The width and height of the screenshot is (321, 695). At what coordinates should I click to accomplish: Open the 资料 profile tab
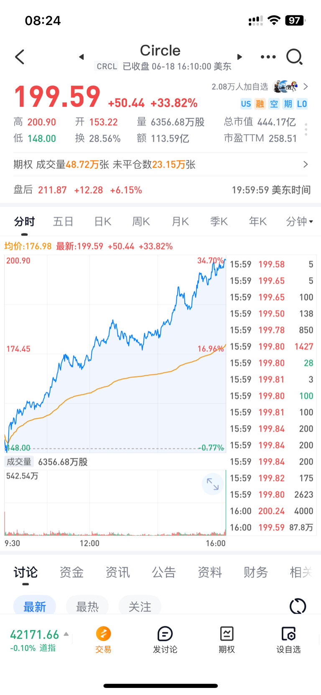[209, 572]
